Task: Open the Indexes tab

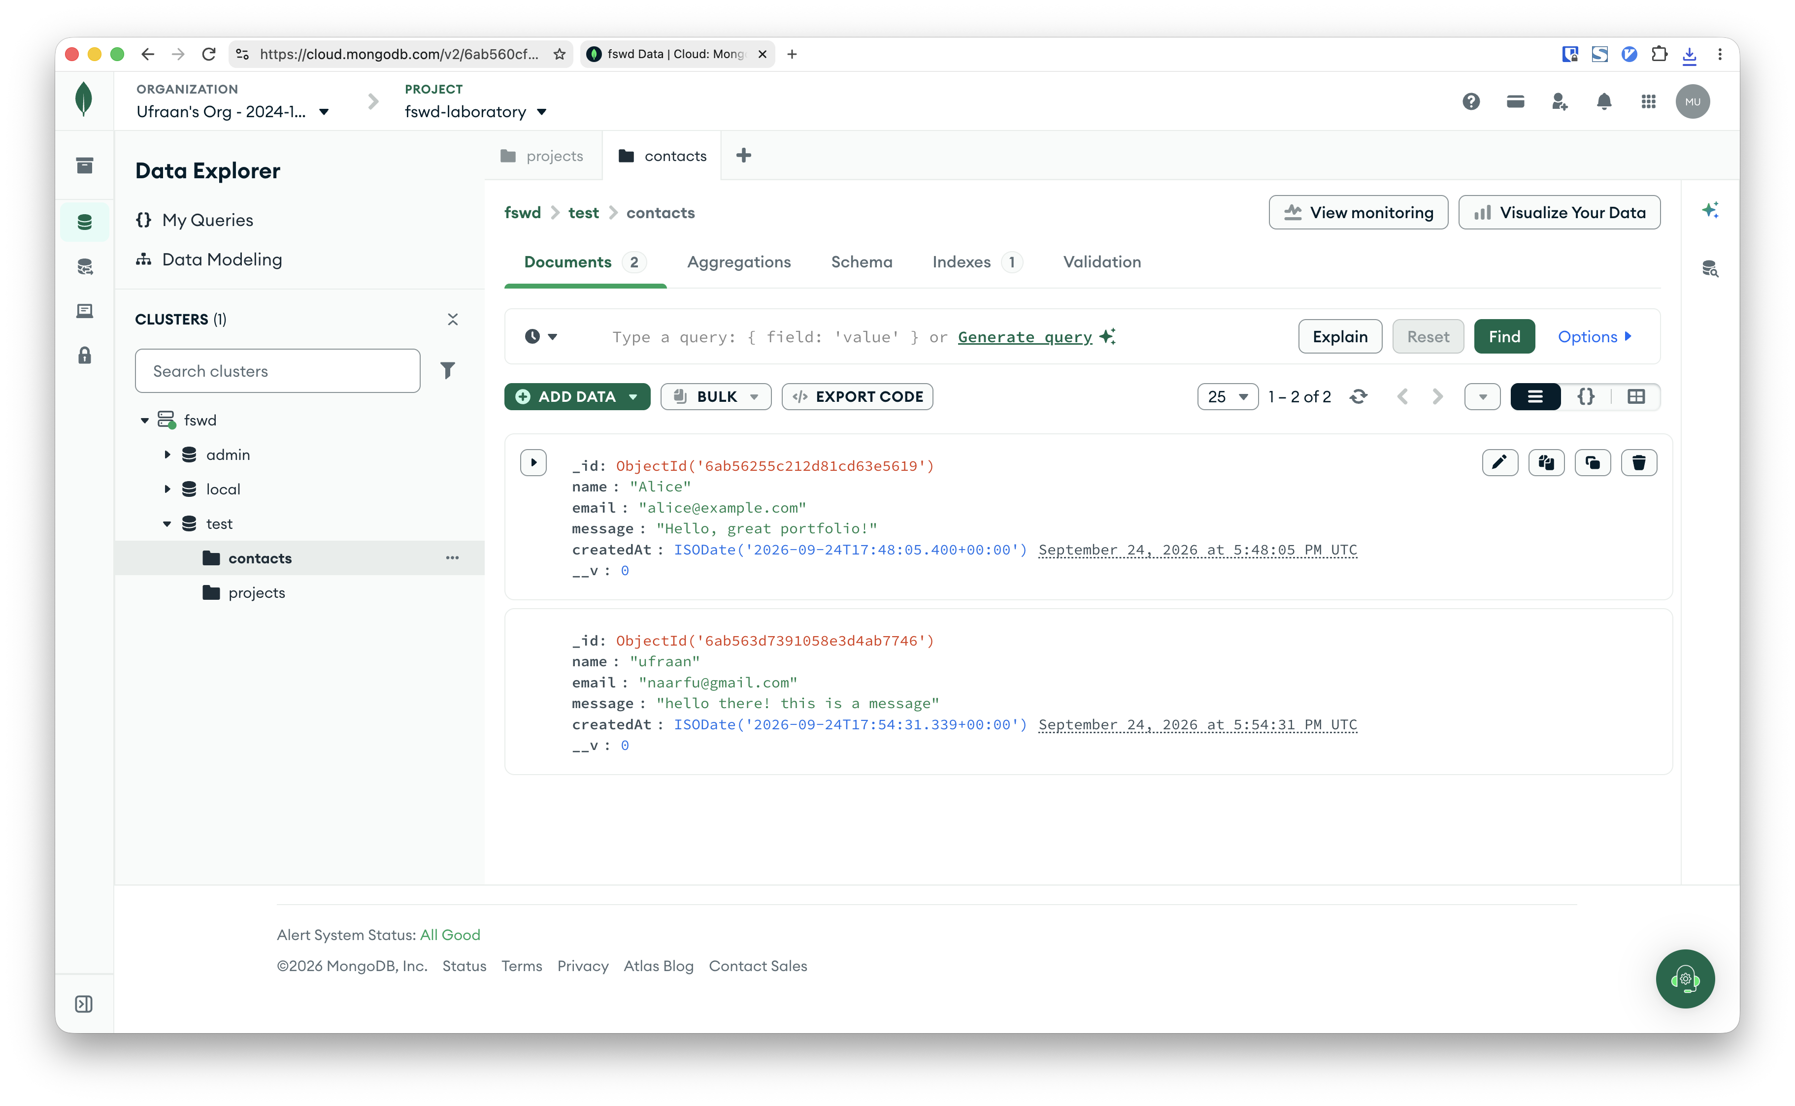Action: (x=977, y=262)
